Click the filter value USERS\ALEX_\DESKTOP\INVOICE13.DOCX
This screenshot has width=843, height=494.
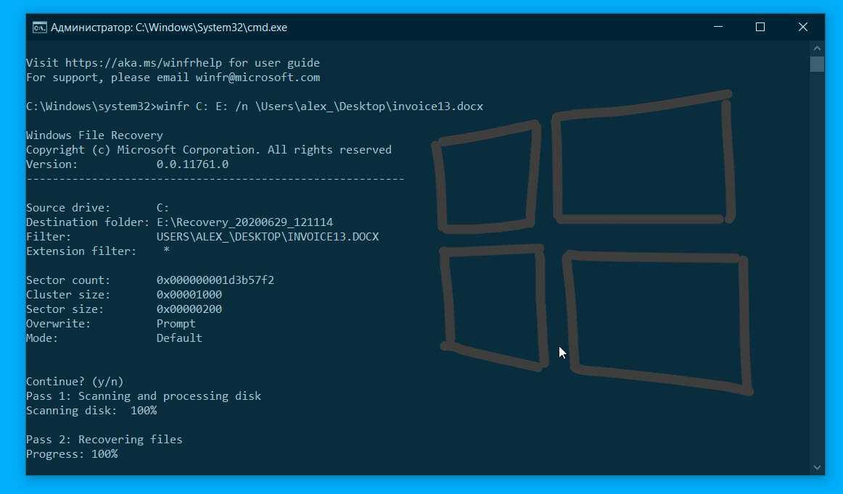[x=268, y=237]
